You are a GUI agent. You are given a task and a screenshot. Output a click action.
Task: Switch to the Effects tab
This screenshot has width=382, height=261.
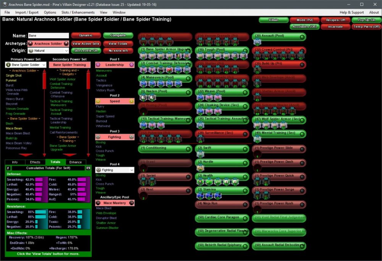click(x=35, y=162)
